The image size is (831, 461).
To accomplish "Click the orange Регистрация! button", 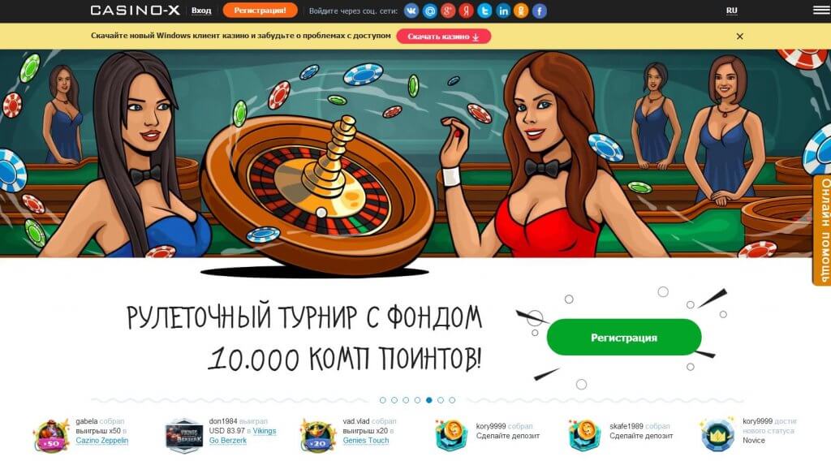I will click(x=260, y=10).
